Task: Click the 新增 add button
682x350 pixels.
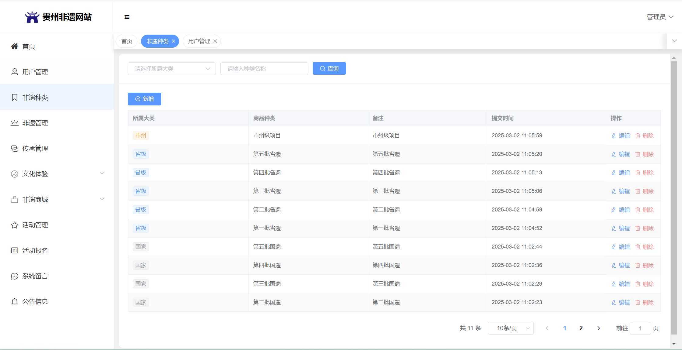Action: [144, 99]
